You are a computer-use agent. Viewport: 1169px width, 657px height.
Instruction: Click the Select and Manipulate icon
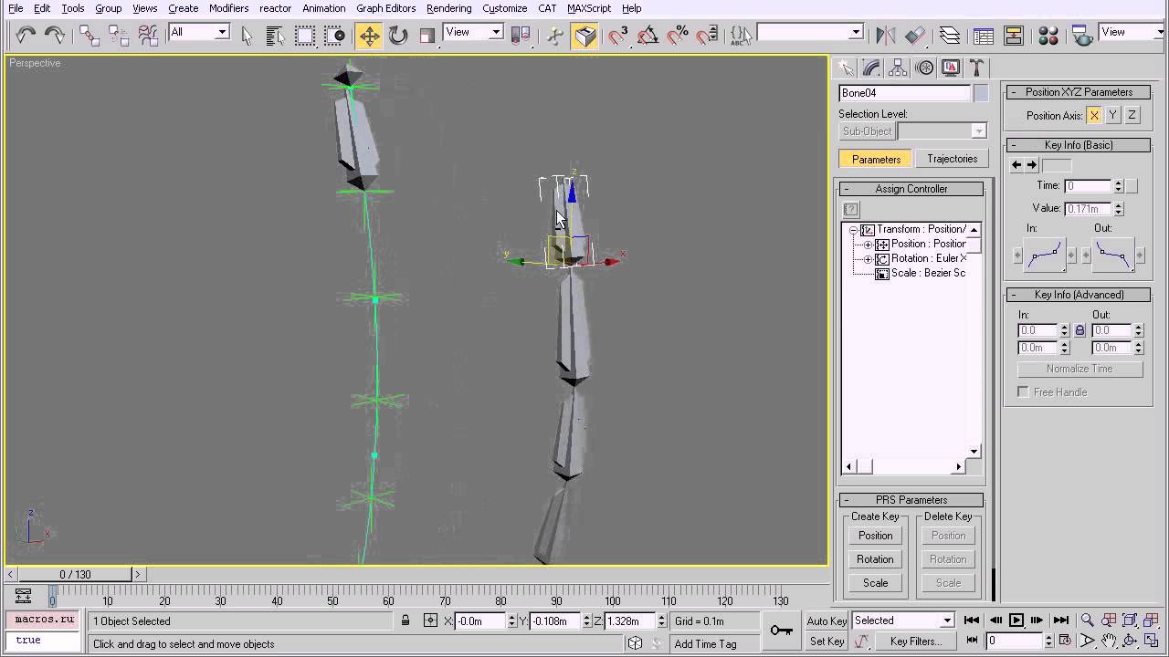coord(555,36)
